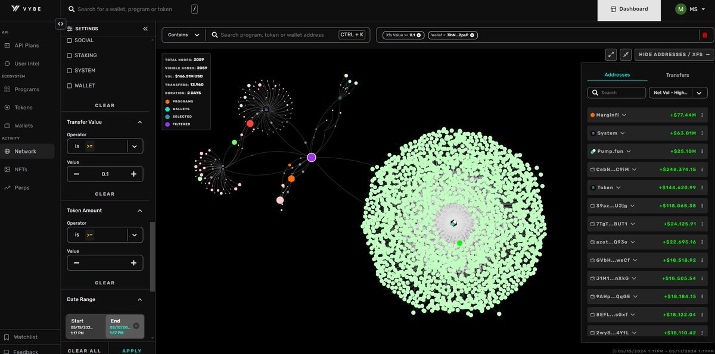Screen dimensions: 715x354
Task: Increase Transfer Value with plus
Action: pyautogui.click(x=133, y=174)
